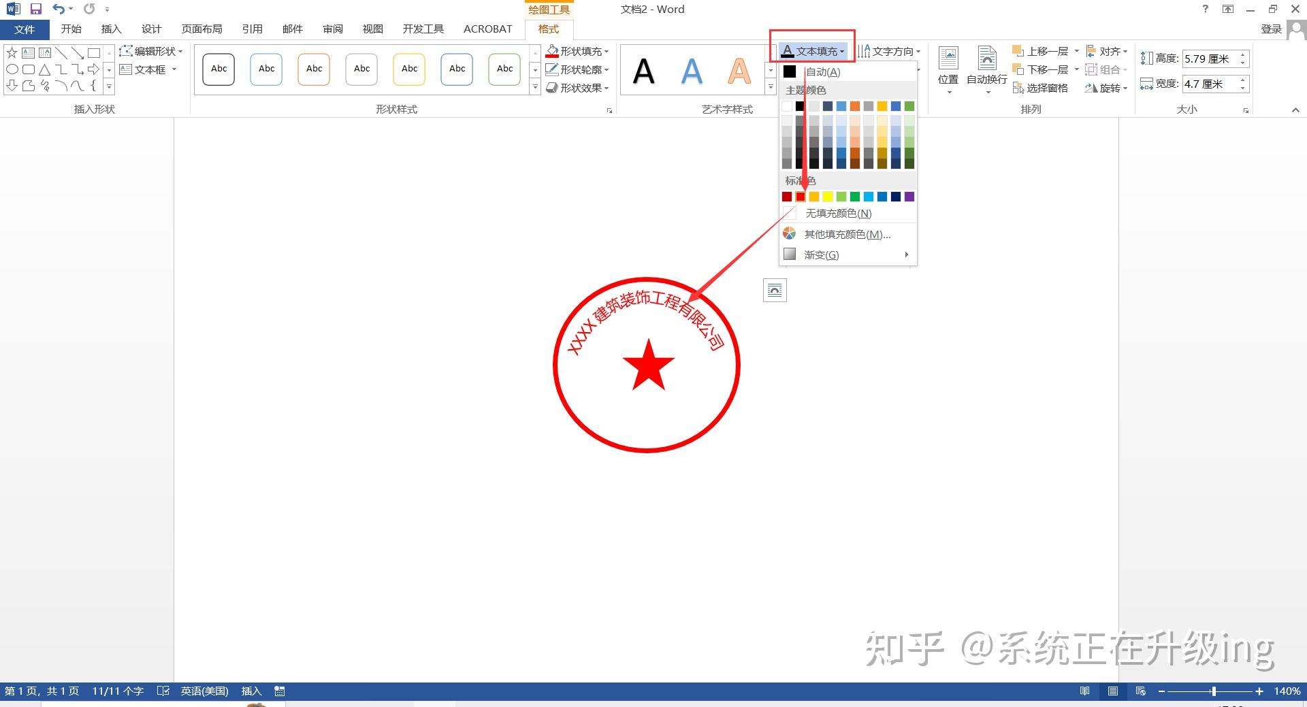This screenshot has width=1307, height=707.
Task: Expand the shape styles gallery more button
Action: pyautogui.click(x=535, y=87)
